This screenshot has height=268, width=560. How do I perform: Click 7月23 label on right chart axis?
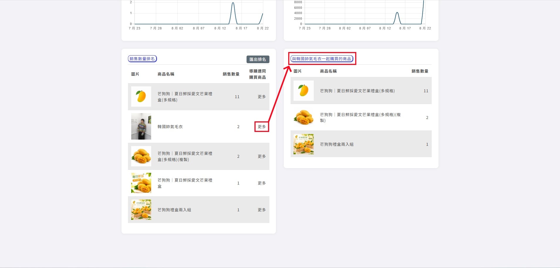[x=304, y=28]
